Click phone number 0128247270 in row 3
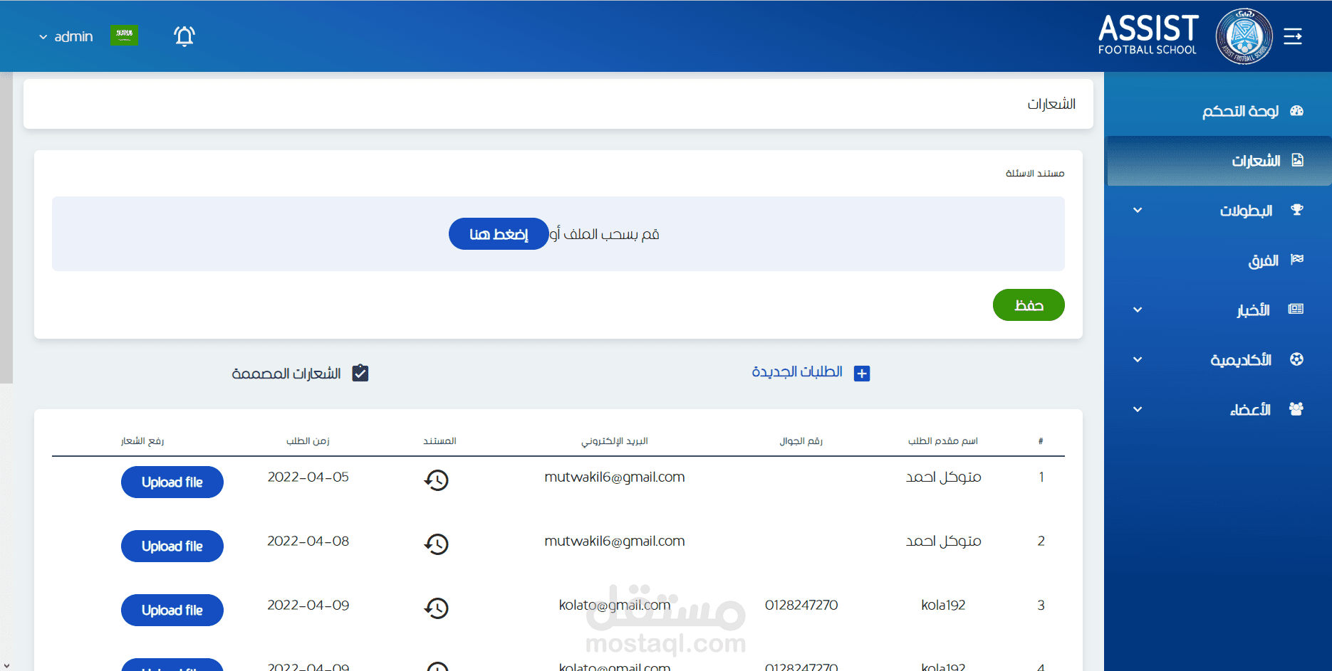1332x671 pixels. coord(801,606)
